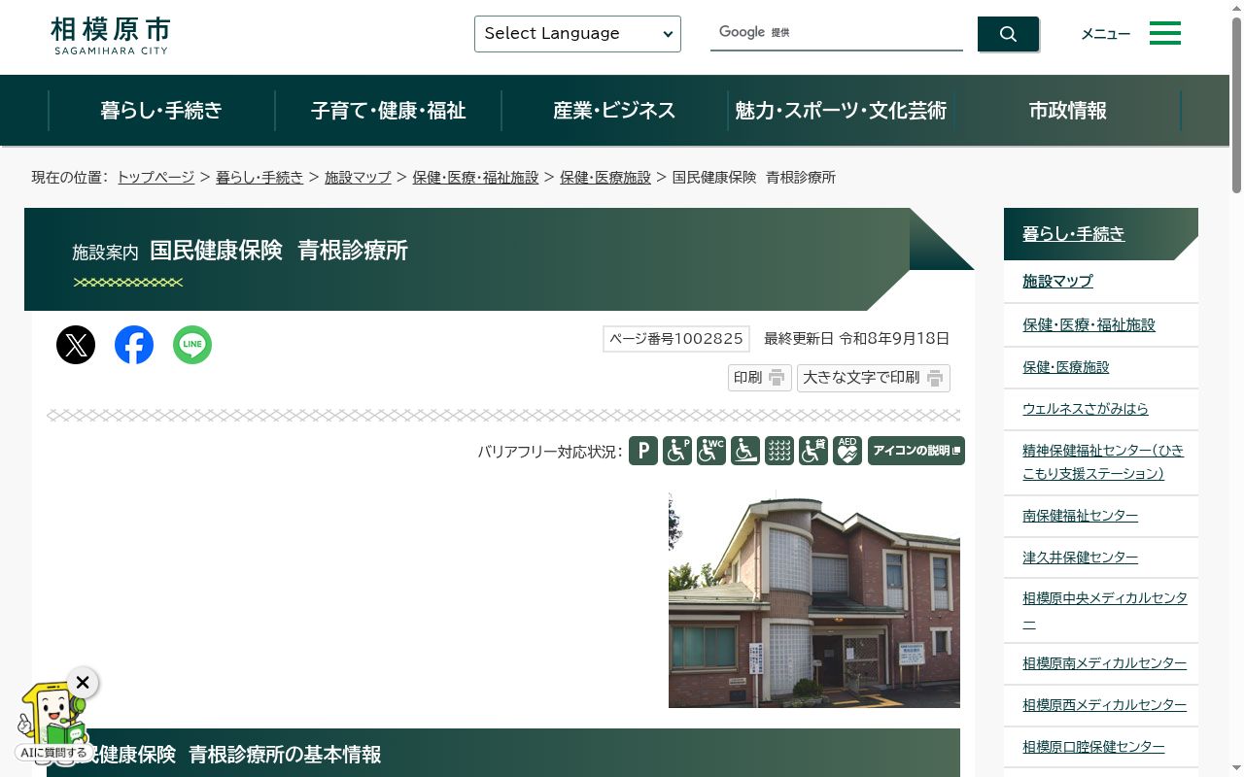Open 相模原口腔保健センター sidebar link

(1093, 747)
